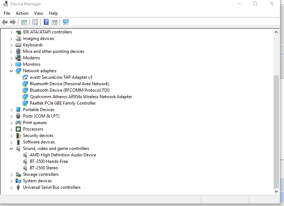
Task: Expand the Imaging devices node
Action: click(x=11, y=39)
